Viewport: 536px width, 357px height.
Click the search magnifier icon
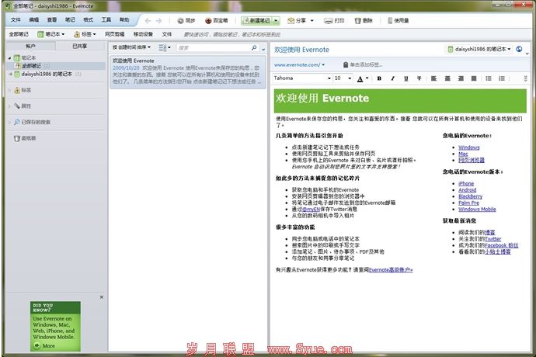point(254,48)
